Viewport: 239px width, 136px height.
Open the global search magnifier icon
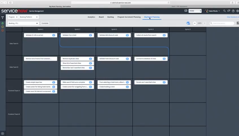(x=224, y=11)
